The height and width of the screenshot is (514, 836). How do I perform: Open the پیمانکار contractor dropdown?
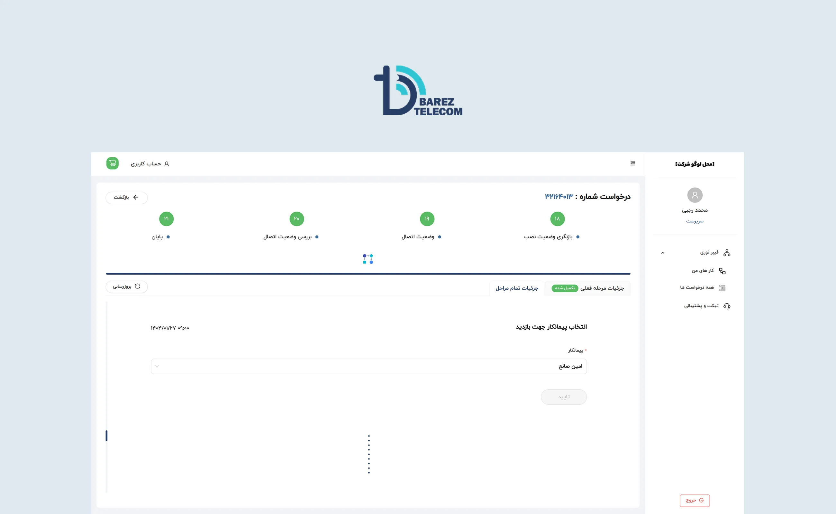(369, 367)
